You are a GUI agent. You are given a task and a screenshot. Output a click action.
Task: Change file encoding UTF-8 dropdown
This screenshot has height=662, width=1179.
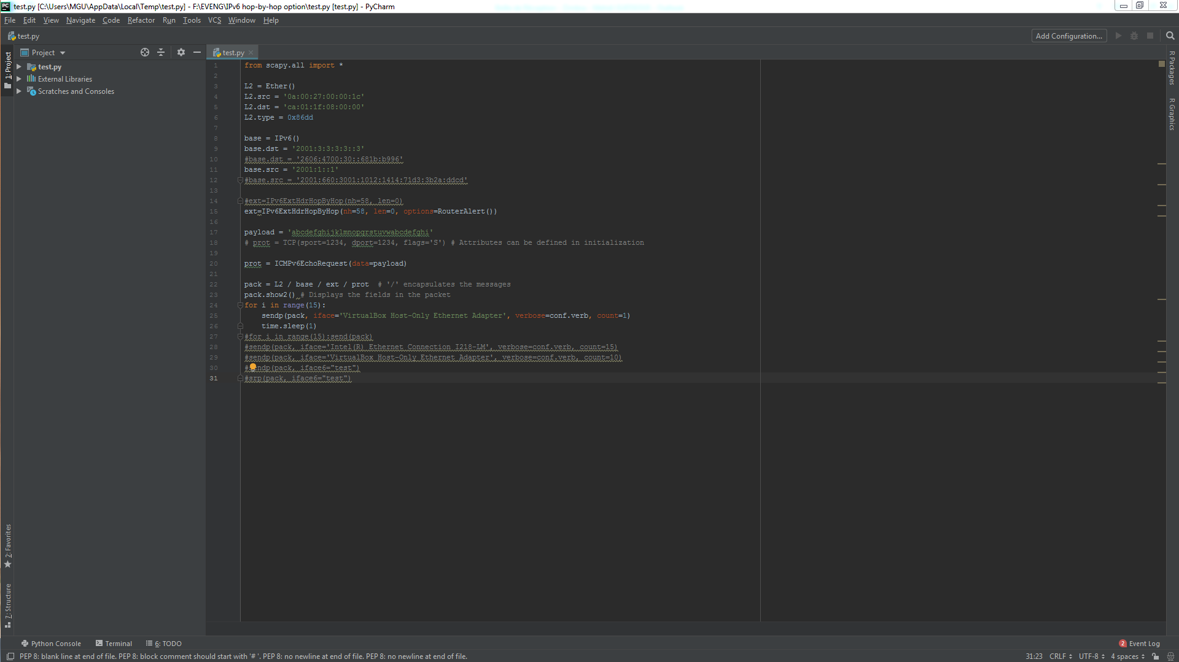(x=1092, y=656)
